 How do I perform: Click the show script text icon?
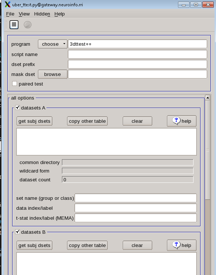(14, 25)
